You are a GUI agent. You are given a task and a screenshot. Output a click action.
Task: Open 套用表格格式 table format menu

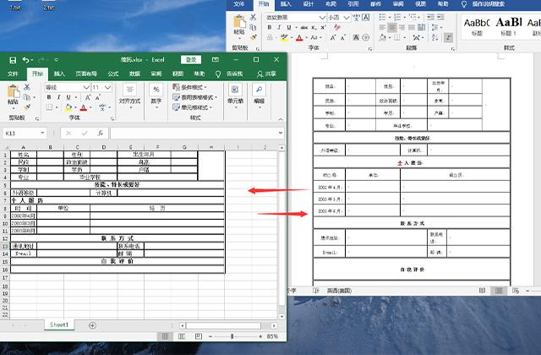(x=195, y=97)
